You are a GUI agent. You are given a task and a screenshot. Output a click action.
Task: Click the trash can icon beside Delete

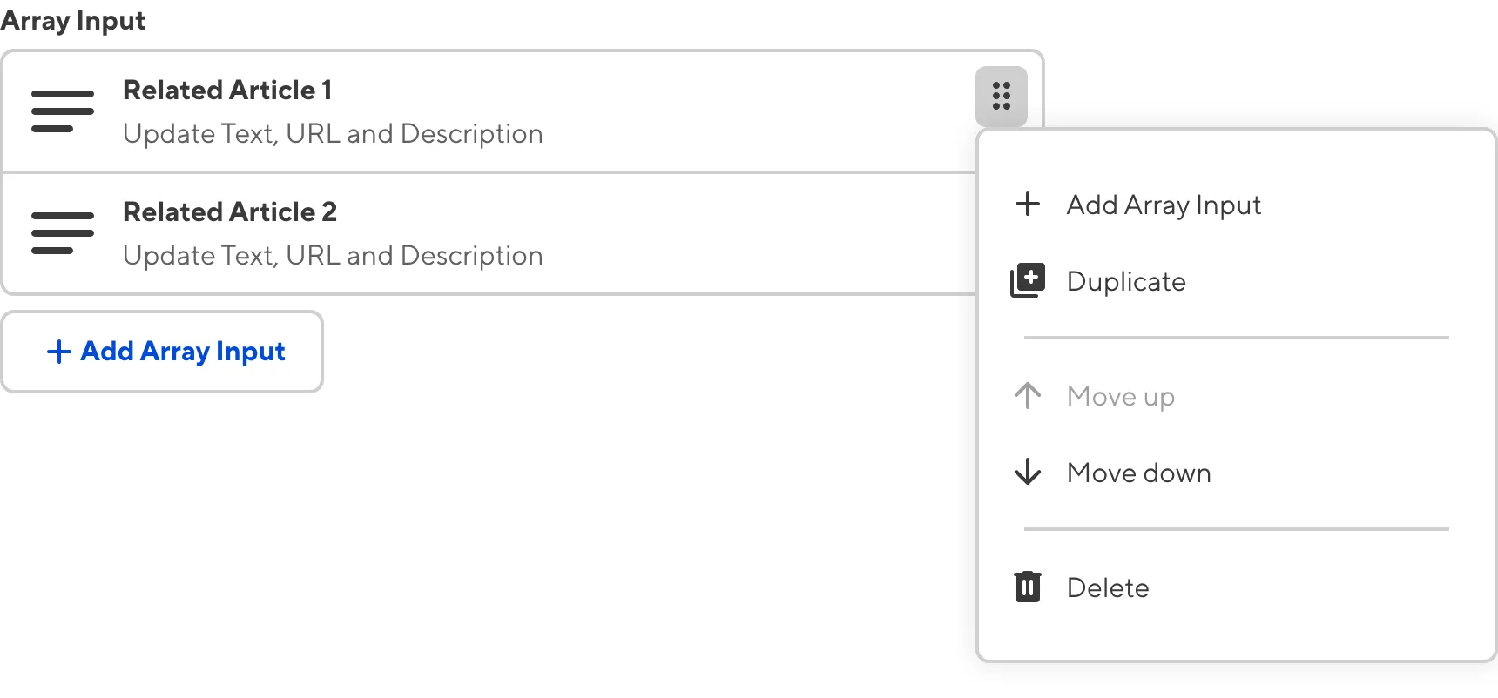coord(1028,587)
